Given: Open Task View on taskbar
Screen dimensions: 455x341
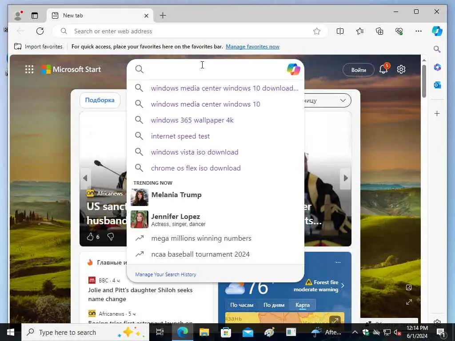Looking at the screenshot, I should click(x=160, y=332).
